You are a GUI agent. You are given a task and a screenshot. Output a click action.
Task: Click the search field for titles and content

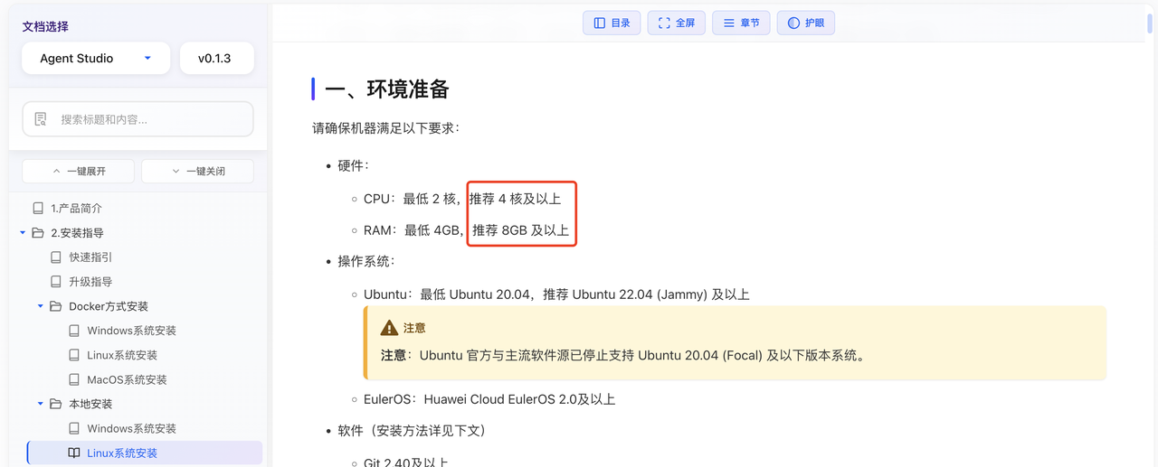[138, 119]
